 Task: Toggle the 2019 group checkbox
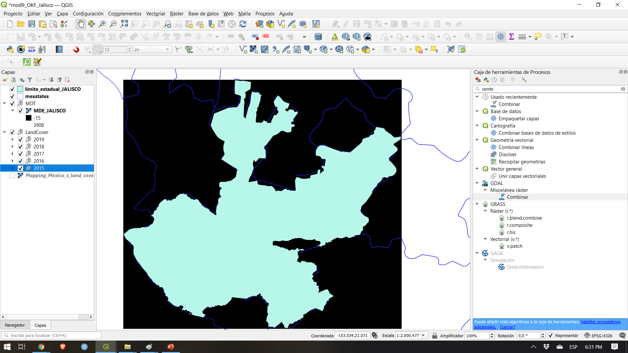pos(20,139)
